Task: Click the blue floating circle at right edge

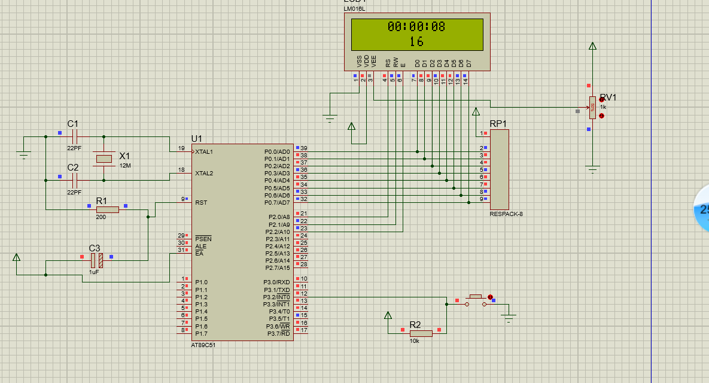Action: pos(702,209)
